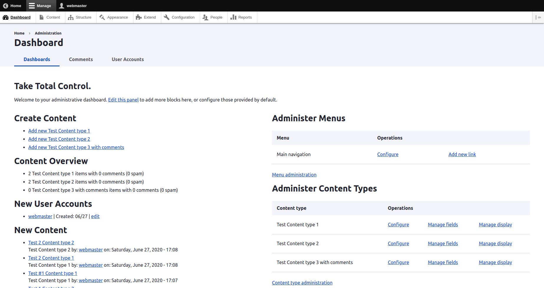Select the Dashboards tab
This screenshot has width=544, height=288.
pyautogui.click(x=37, y=59)
